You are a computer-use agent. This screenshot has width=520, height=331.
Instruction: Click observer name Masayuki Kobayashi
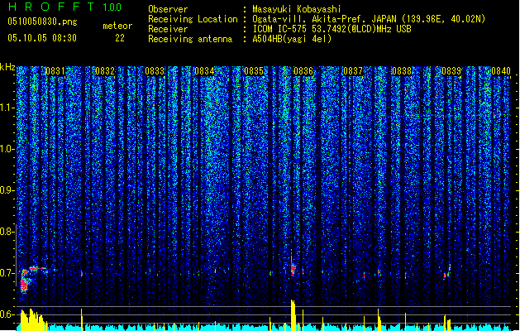(x=297, y=9)
